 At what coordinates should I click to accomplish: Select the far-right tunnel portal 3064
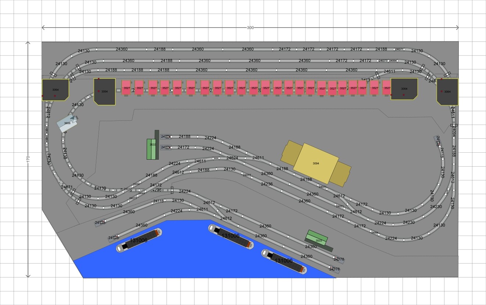click(447, 91)
